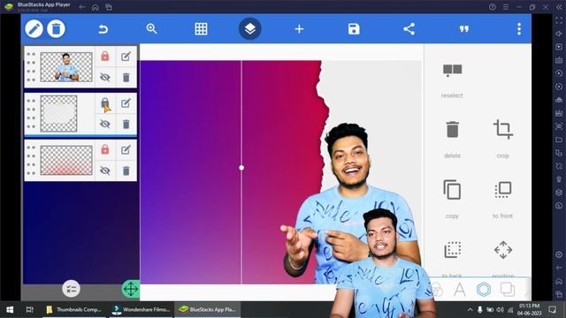Undo the last action
The height and width of the screenshot is (318, 566).
pos(103,29)
